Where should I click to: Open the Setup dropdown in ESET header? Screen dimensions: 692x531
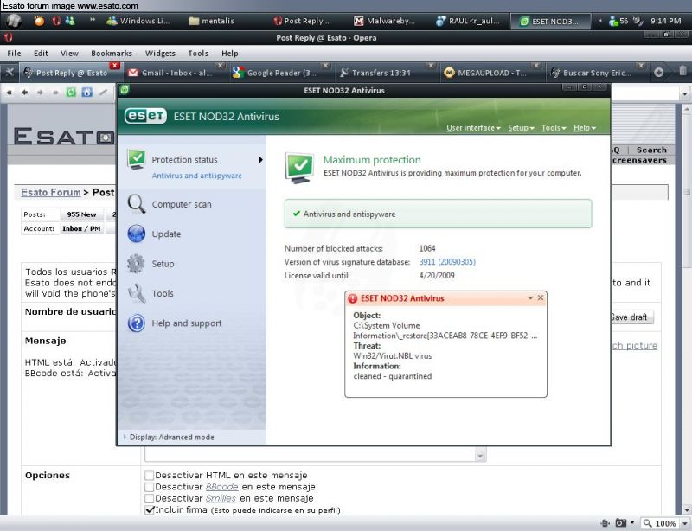click(x=521, y=128)
